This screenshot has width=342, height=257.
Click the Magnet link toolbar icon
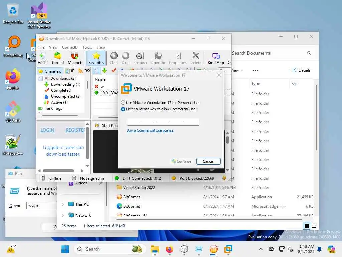coord(74,58)
